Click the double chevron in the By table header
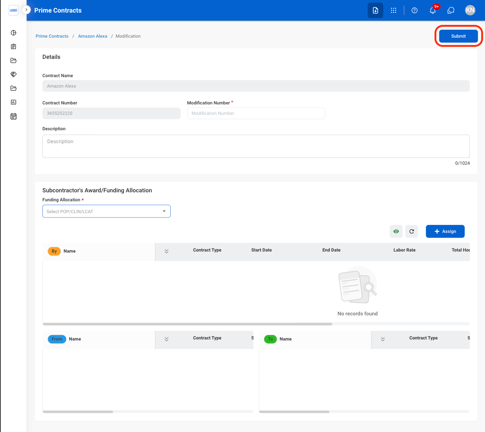This screenshot has height=432, width=485. point(167,251)
